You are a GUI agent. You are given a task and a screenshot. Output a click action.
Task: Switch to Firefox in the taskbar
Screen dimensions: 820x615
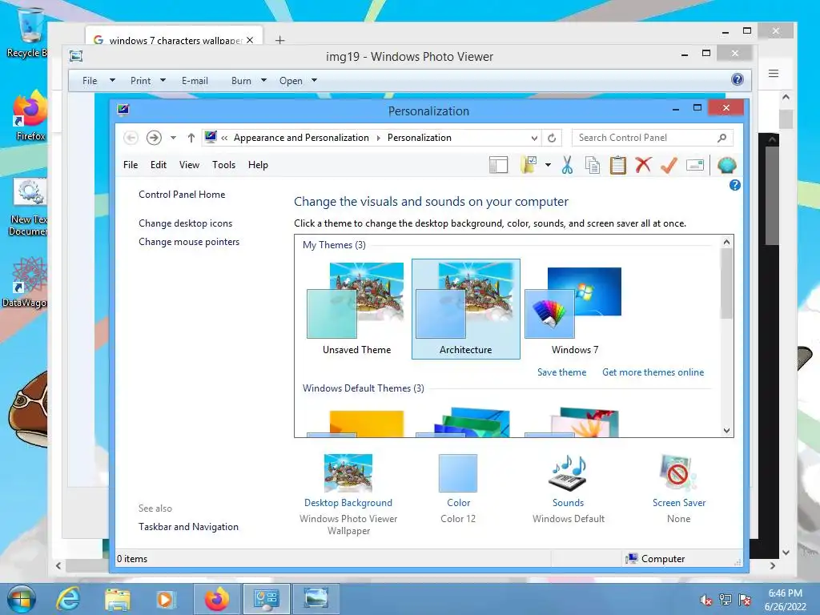pos(216,599)
